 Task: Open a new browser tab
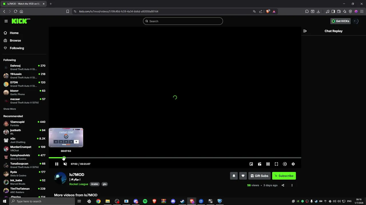pyautogui.click(x=51, y=4)
